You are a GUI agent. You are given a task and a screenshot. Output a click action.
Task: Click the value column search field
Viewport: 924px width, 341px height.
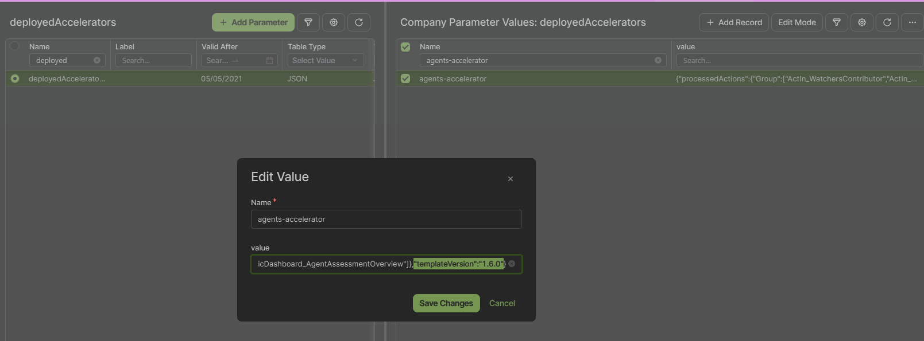(799, 60)
